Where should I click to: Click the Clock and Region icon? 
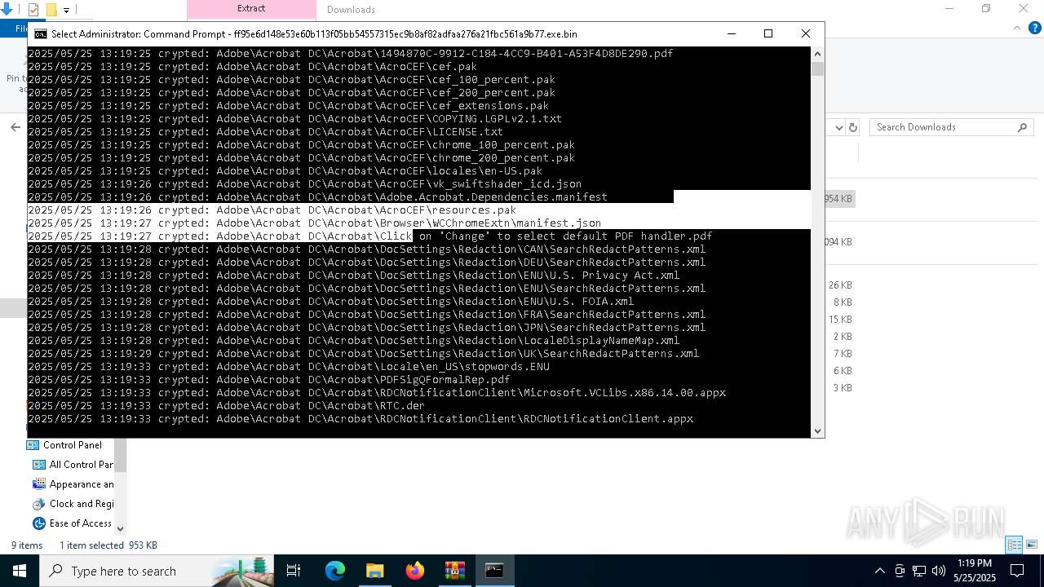(x=39, y=504)
